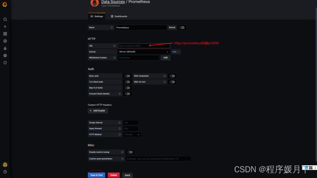317x178 pixels.
Task: Open the Help question mark icon
Action: coord(5,172)
